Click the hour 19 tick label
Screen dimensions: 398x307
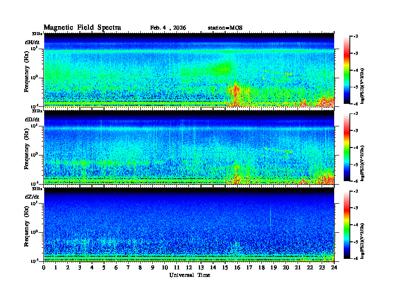click(x=273, y=268)
